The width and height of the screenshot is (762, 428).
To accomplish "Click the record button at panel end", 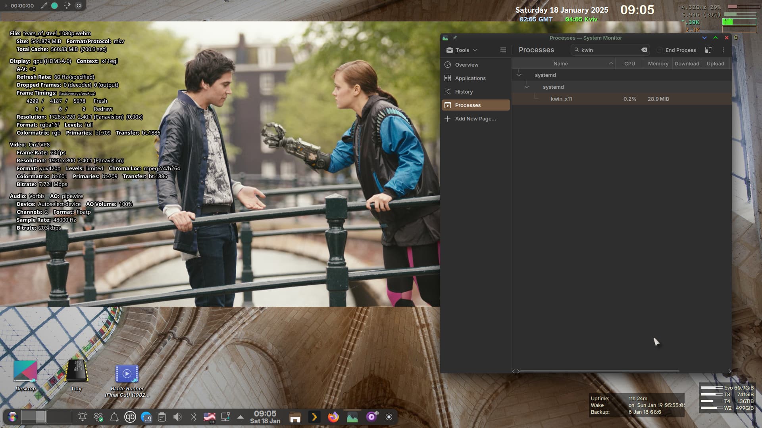I will pyautogui.click(x=389, y=417).
